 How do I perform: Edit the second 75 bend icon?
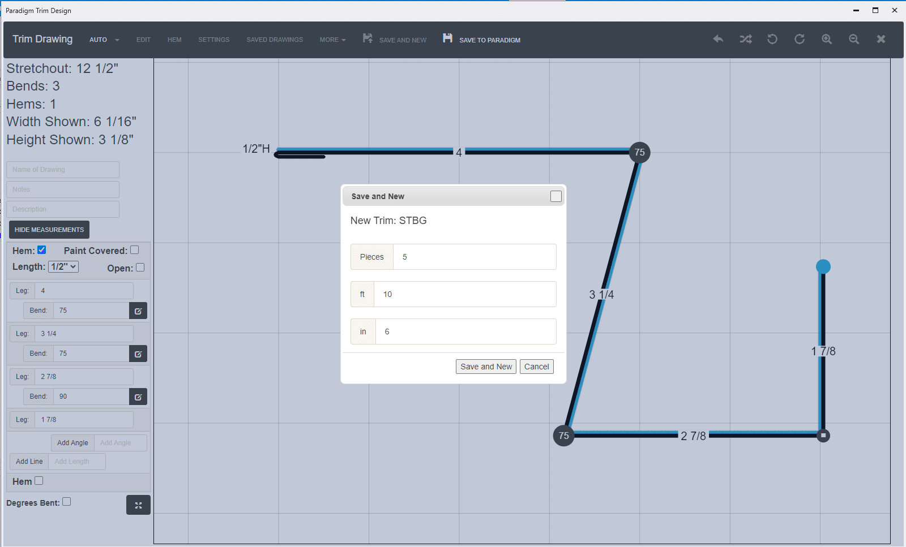[138, 354]
